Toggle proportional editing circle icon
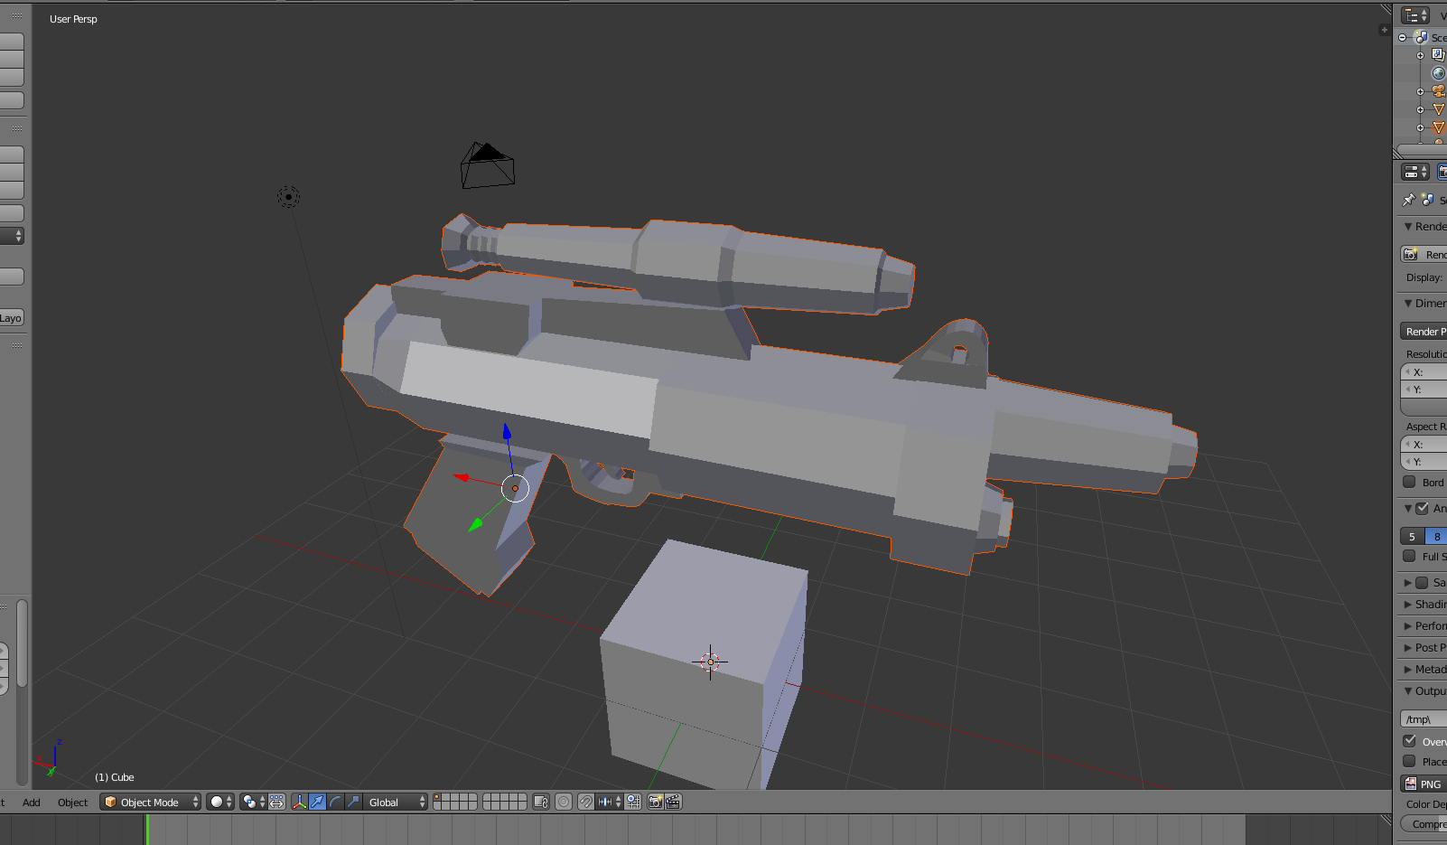The width and height of the screenshot is (1447, 845). [564, 802]
